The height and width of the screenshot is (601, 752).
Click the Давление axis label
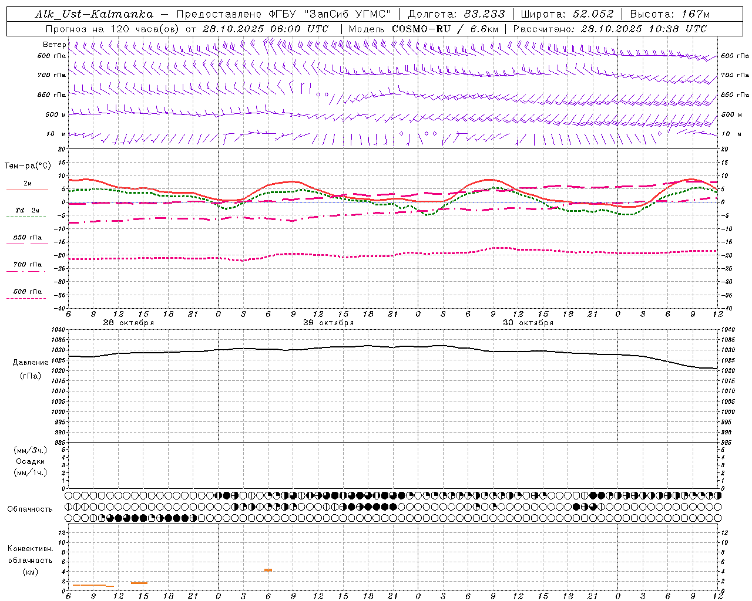point(31,363)
